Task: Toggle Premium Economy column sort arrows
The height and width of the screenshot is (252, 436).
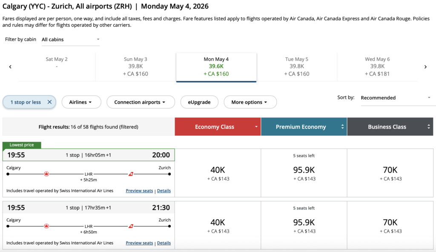Action: point(342,127)
